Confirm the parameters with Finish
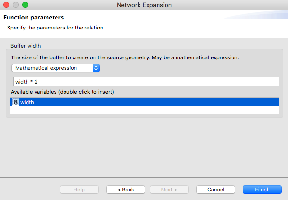The width and height of the screenshot is (288, 200). [x=262, y=190]
